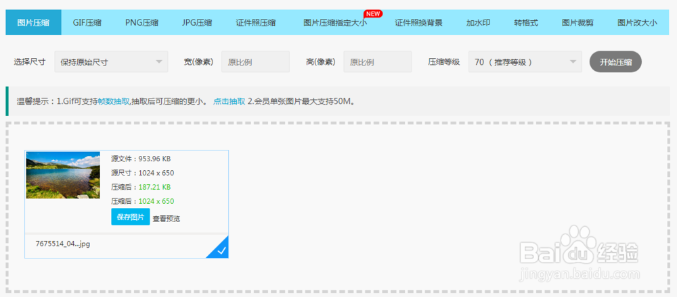Switch to the 图片压缩 tab
The height and width of the screenshot is (297, 677).
[x=33, y=22]
